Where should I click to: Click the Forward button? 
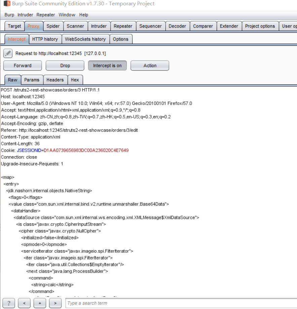coord(23,65)
